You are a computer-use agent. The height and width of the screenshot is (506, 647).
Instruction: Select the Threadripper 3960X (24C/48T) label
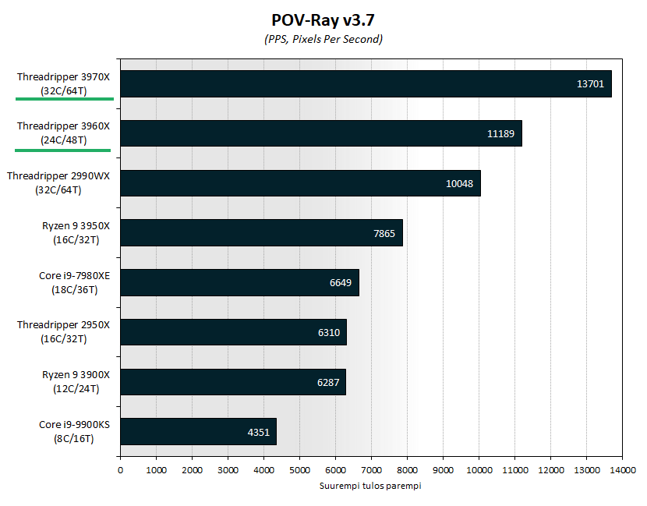tap(64, 133)
